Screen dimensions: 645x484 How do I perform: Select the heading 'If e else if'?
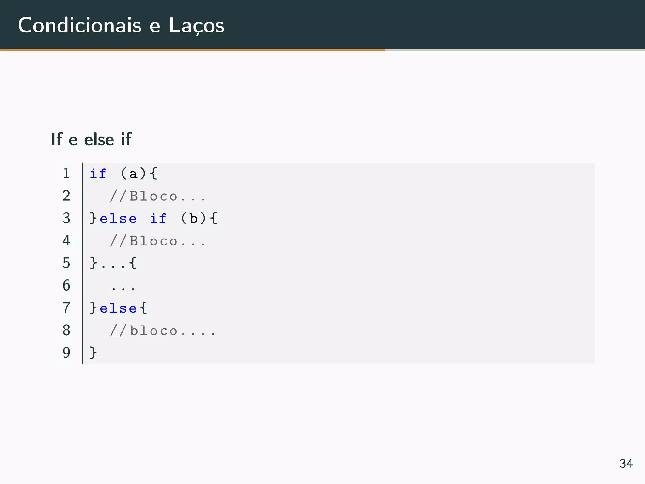point(91,139)
